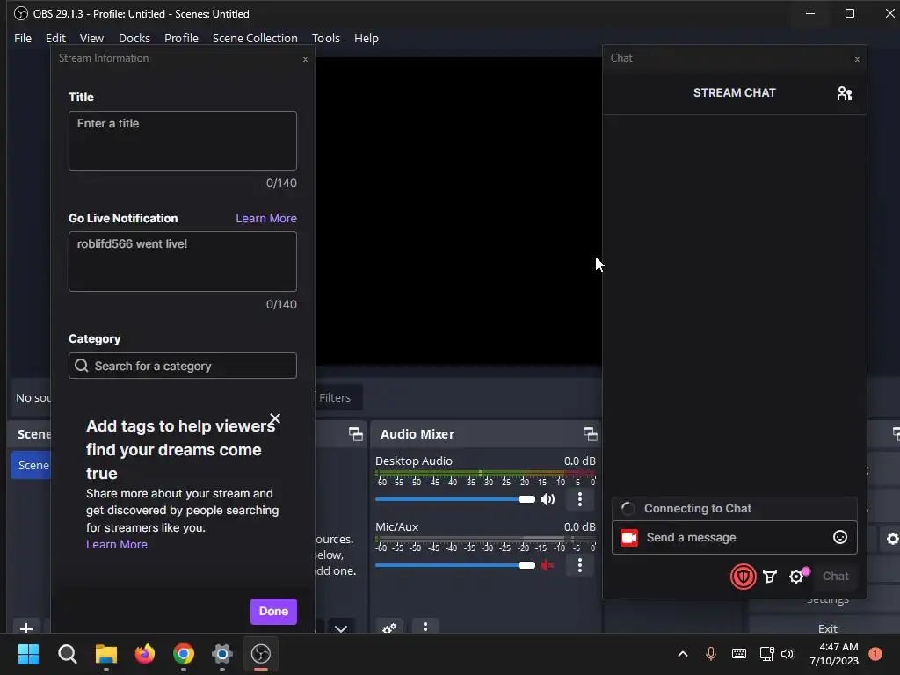Open the chat community users icon

click(x=844, y=93)
